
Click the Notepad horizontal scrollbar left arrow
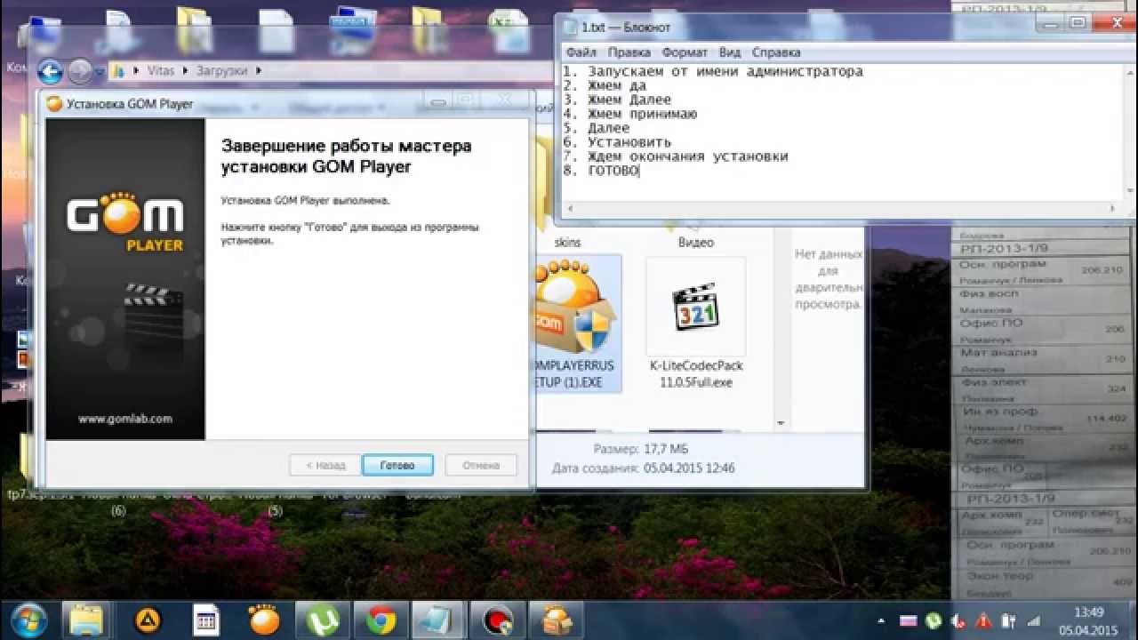pos(569,209)
